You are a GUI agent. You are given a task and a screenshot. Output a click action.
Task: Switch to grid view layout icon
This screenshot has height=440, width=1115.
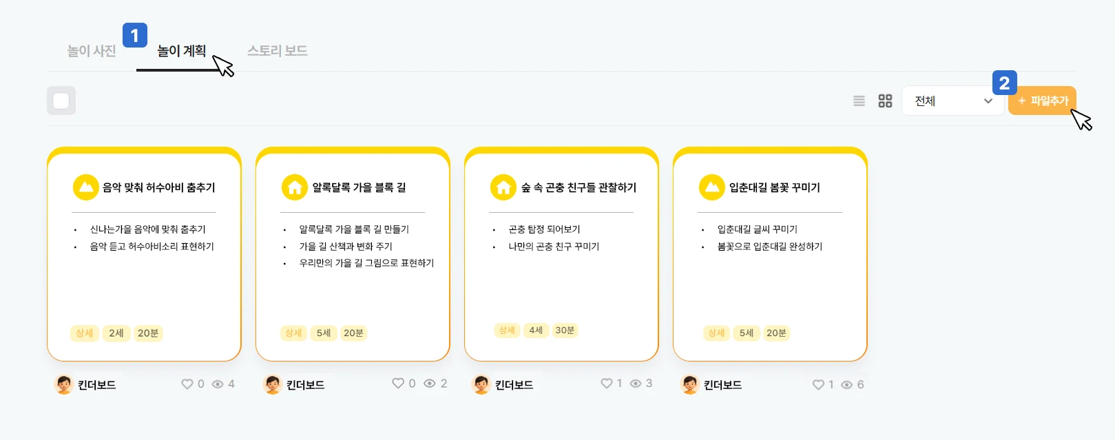tap(885, 101)
